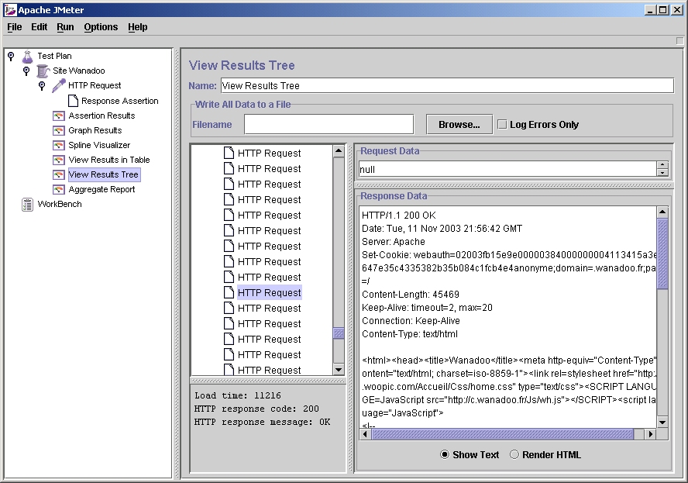
Task: Click into the Filename input field
Action: pos(329,124)
